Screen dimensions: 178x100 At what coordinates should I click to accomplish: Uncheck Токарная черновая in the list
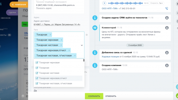click(37, 63)
